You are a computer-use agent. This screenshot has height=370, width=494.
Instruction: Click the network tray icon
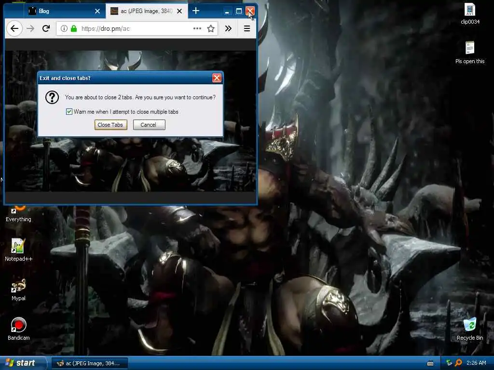[x=449, y=363]
